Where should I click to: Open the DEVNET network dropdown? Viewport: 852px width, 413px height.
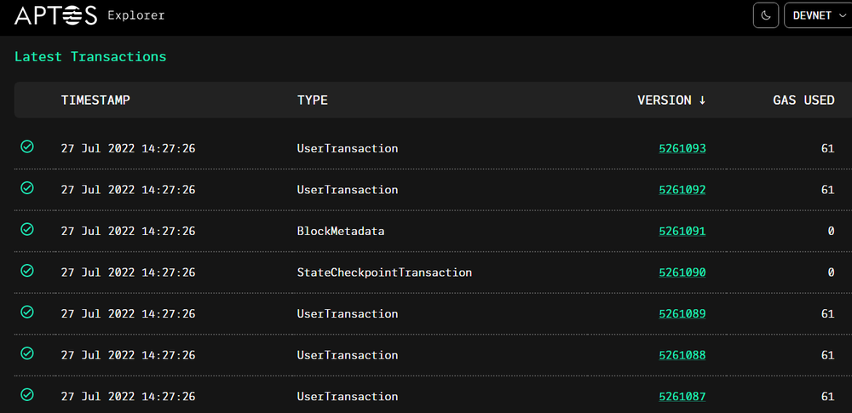click(816, 15)
